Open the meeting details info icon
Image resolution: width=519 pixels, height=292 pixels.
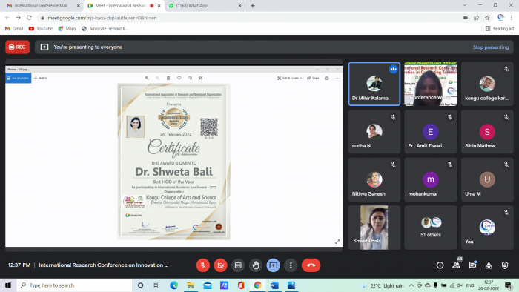pyautogui.click(x=440, y=265)
